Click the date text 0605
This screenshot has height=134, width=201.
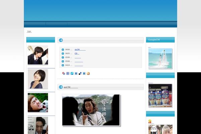(x=67, y=54)
